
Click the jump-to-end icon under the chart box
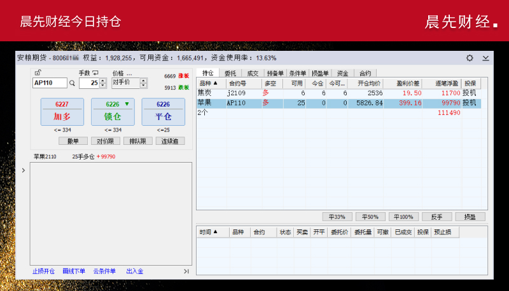(x=186, y=271)
